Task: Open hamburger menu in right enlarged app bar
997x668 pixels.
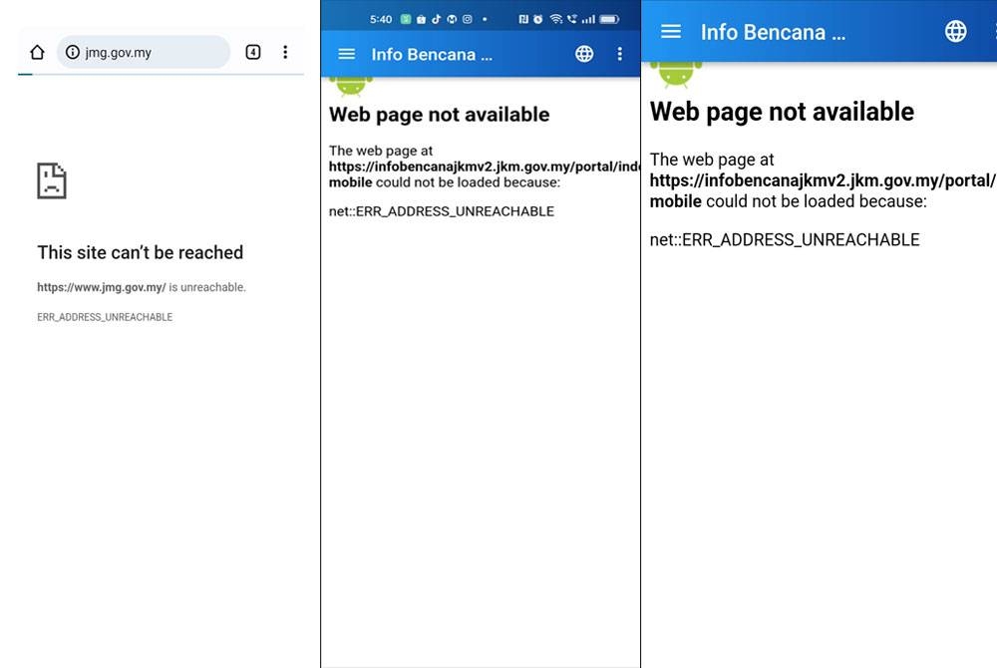Action: click(x=671, y=32)
